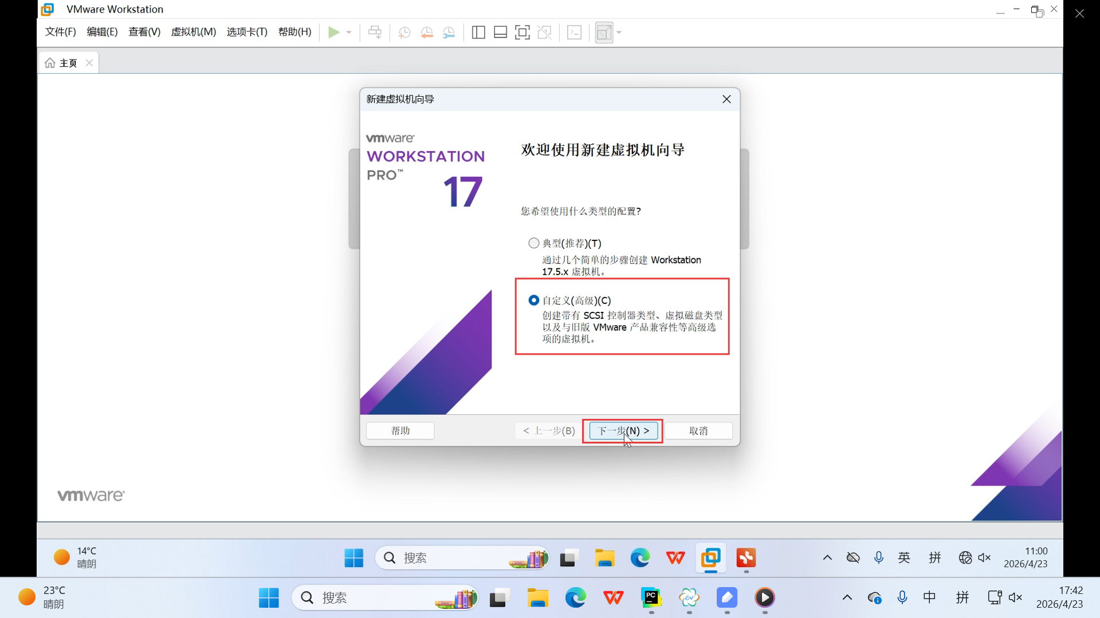Click the 下一步(N) button
Image resolution: width=1100 pixels, height=618 pixels.
pyautogui.click(x=623, y=431)
